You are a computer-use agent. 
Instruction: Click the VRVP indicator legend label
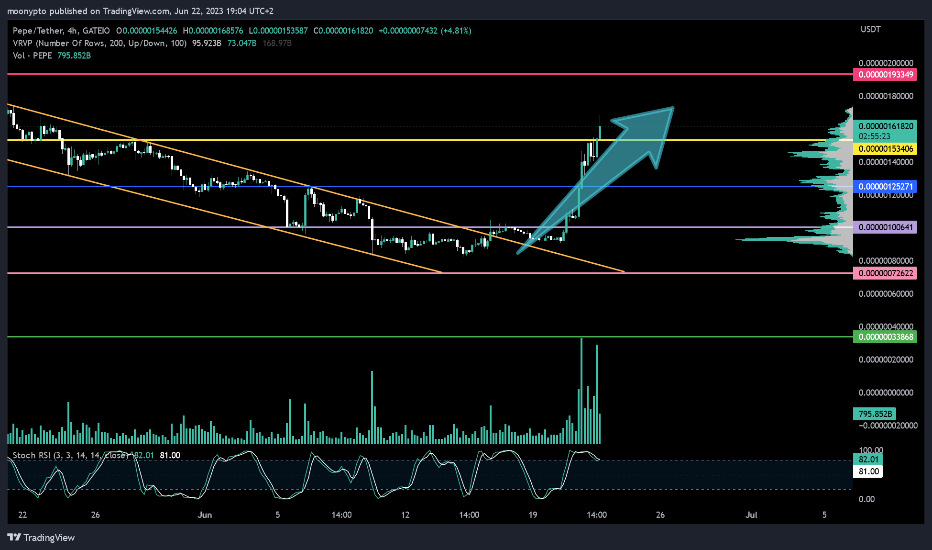tap(99, 43)
